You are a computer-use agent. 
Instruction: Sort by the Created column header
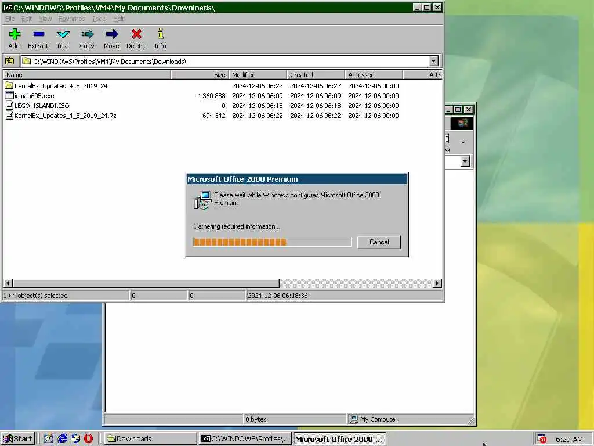316,75
